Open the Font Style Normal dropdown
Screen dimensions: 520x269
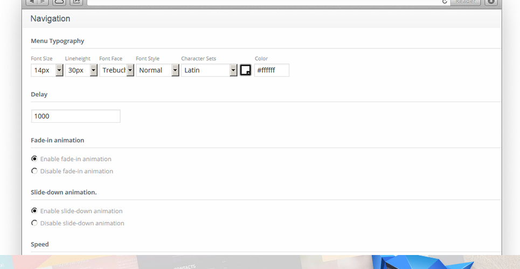[x=157, y=70]
